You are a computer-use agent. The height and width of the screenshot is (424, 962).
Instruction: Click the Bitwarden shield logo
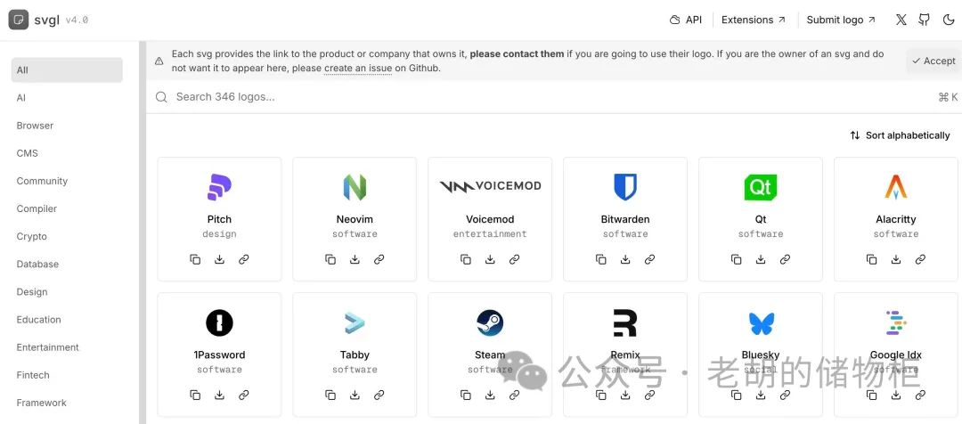click(x=625, y=187)
